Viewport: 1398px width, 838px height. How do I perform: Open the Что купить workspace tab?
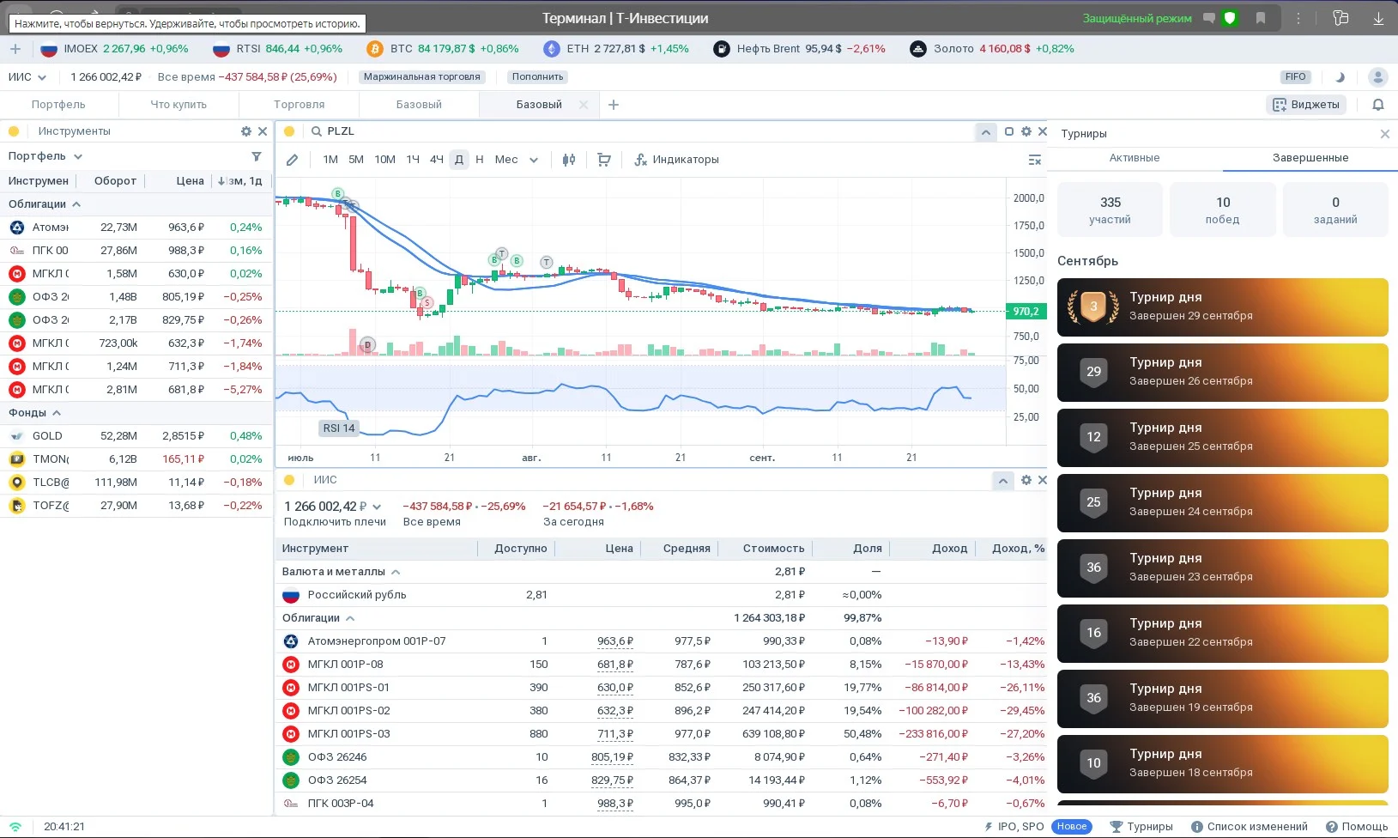click(179, 105)
